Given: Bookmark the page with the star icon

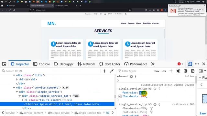Looking at the screenshot, I should [130, 10].
